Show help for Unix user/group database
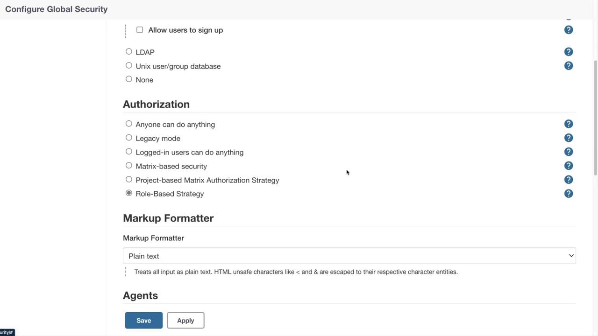This screenshot has height=336, width=598. [569, 66]
